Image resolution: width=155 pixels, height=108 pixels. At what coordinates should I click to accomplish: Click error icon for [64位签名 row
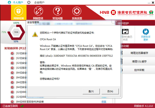(x=12, y=82)
